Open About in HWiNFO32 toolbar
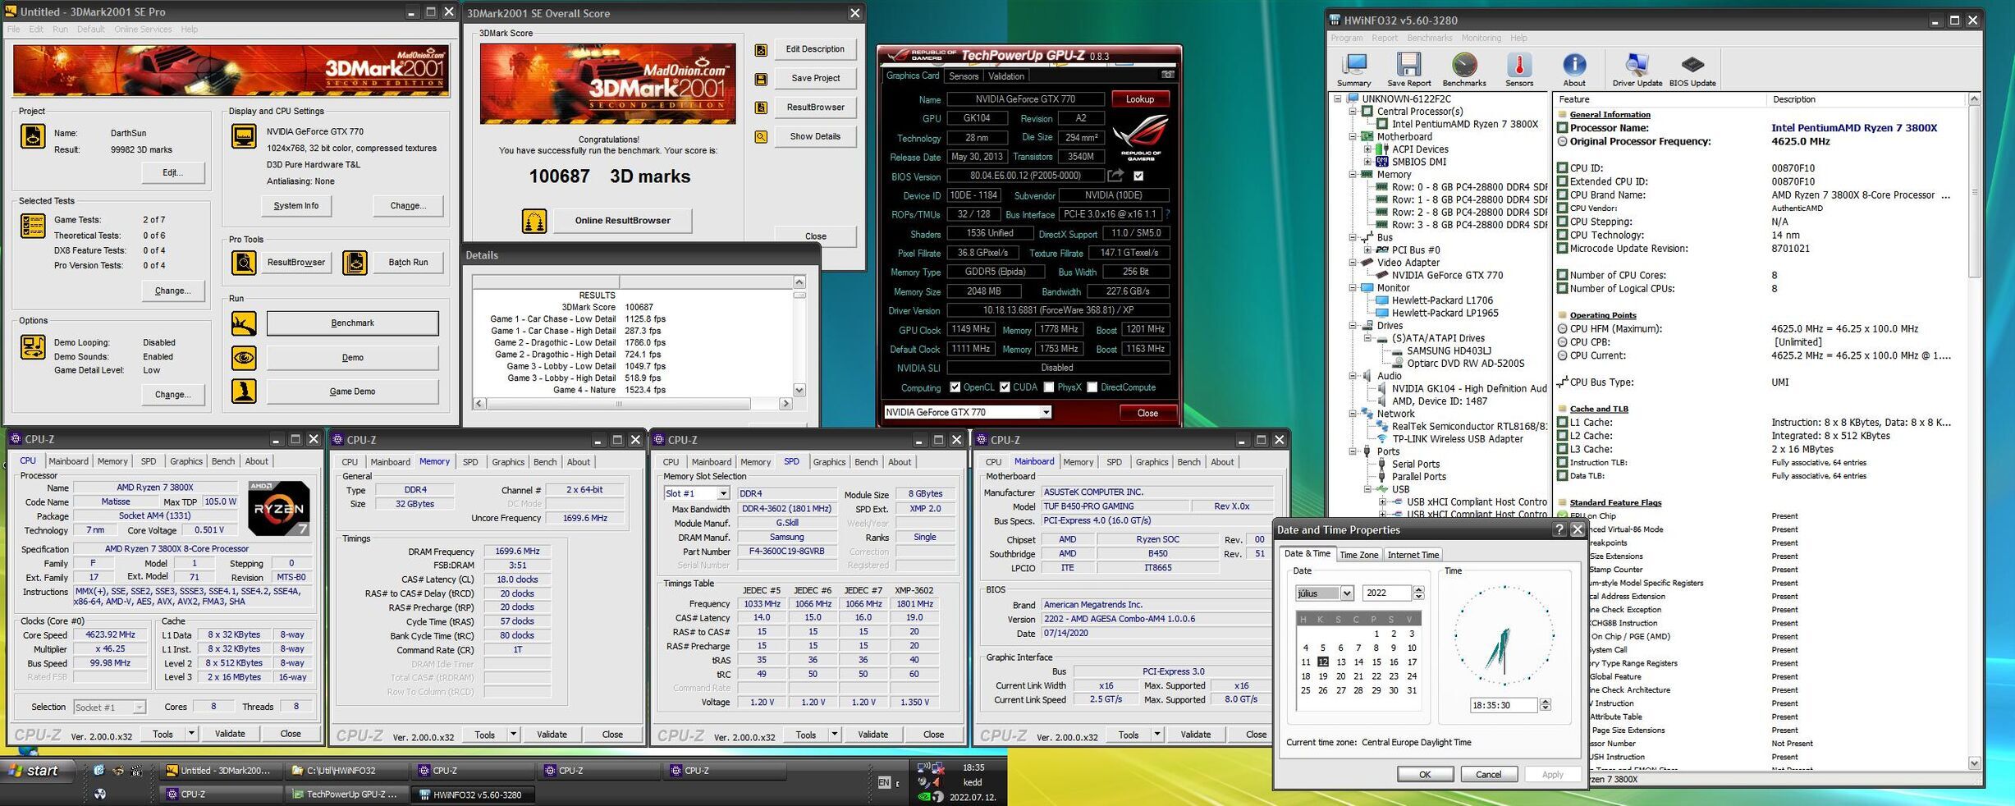The width and height of the screenshot is (2015, 806). (1574, 70)
